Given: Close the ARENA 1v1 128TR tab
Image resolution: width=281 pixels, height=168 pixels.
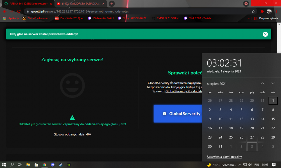Looking at the screenshot, I should pos(51,4).
